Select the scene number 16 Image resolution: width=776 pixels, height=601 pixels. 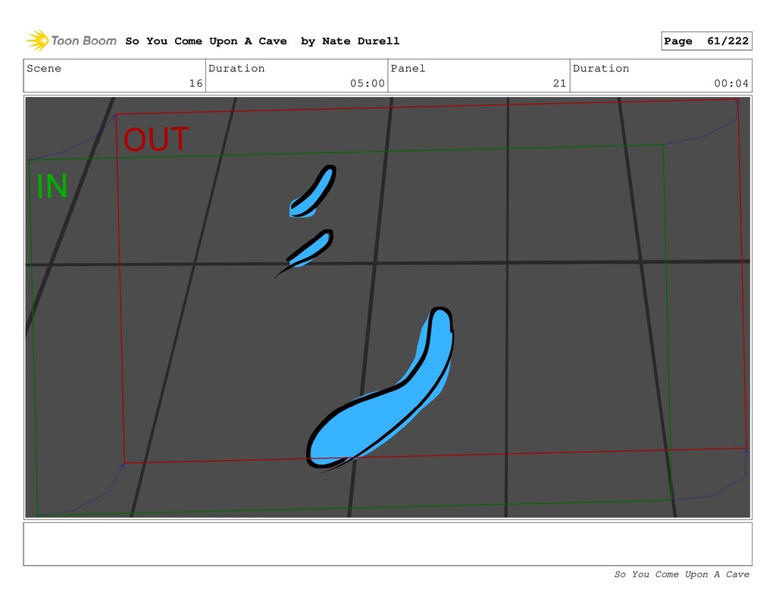[196, 83]
